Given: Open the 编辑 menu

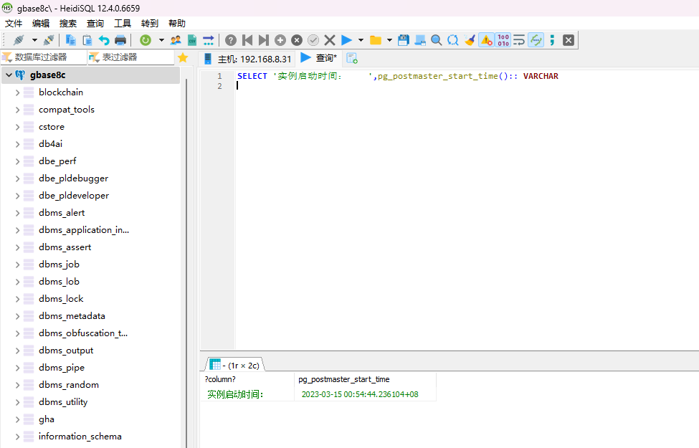Looking at the screenshot, I should point(41,23).
